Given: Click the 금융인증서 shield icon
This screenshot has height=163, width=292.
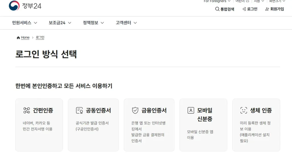Looking at the screenshot, I should pos(135,110).
